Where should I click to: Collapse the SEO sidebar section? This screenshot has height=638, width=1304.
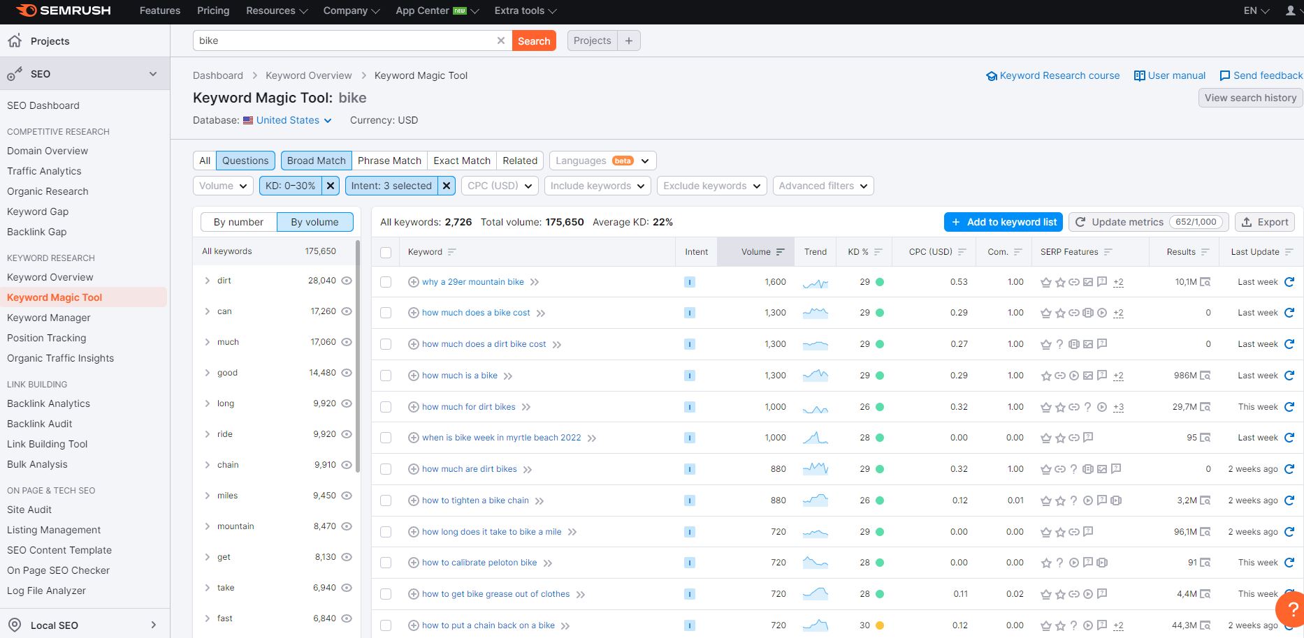click(x=153, y=74)
